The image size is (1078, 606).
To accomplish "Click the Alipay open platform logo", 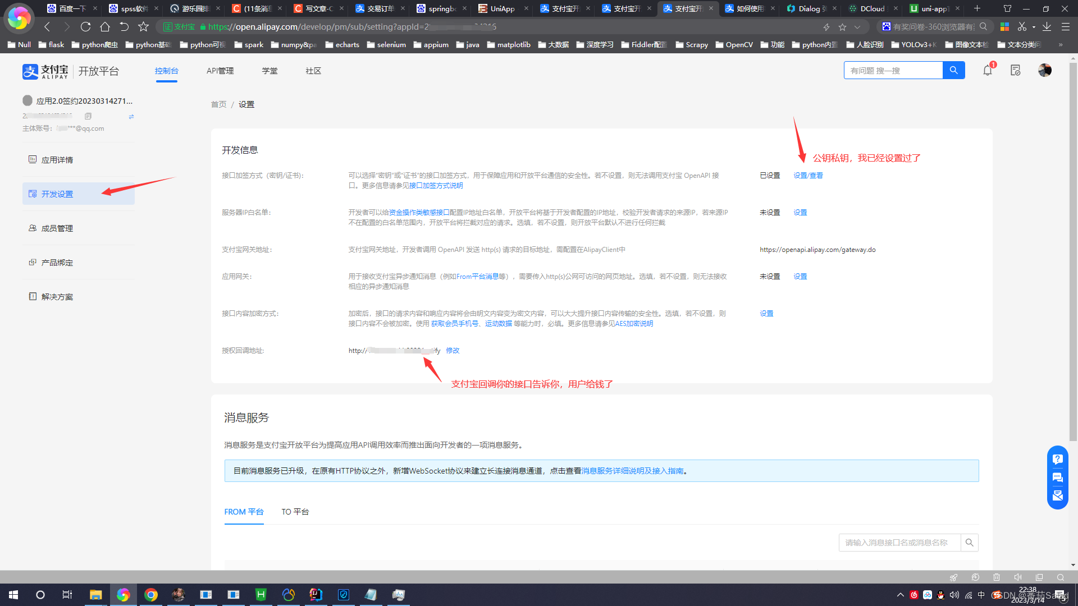I will [x=71, y=71].
